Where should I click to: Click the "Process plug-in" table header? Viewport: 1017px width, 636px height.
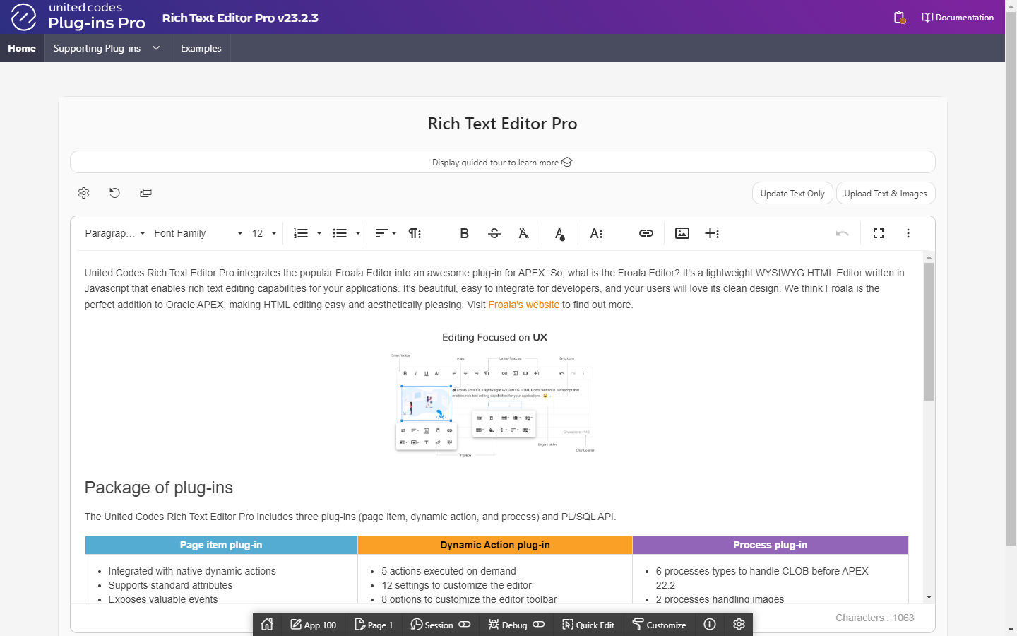click(x=771, y=545)
